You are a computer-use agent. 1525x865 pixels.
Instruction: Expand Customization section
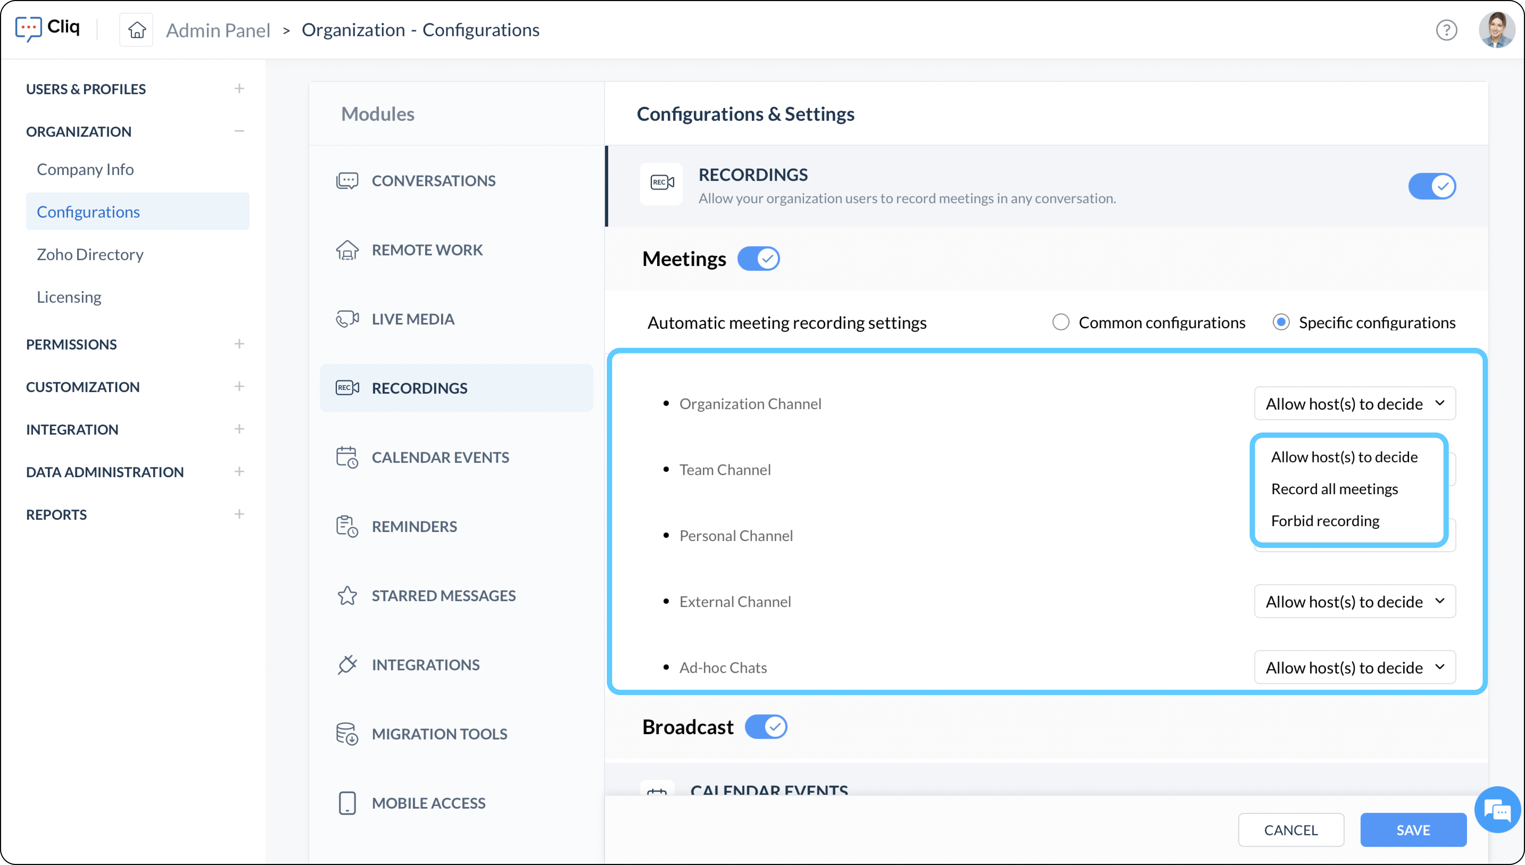click(x=239, y=386)
